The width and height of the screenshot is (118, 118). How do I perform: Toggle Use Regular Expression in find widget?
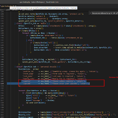117,13
